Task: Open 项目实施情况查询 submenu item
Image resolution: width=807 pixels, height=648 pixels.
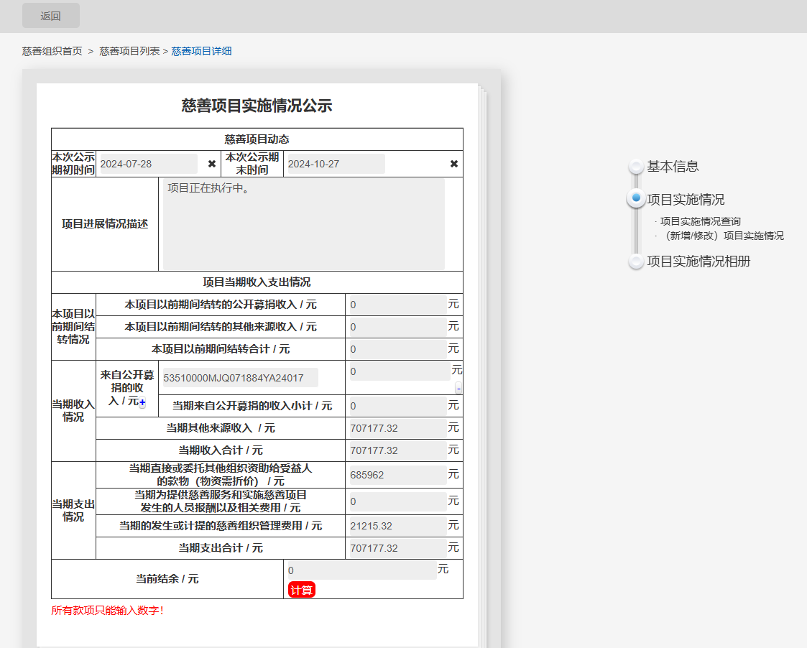Action: (700, 221)
